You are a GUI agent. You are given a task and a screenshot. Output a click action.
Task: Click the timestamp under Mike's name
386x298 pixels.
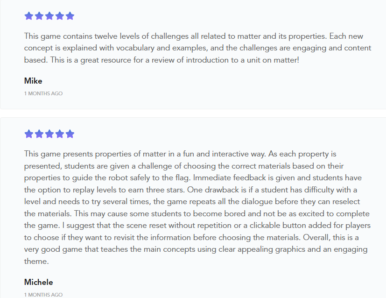tap(43, 93)
